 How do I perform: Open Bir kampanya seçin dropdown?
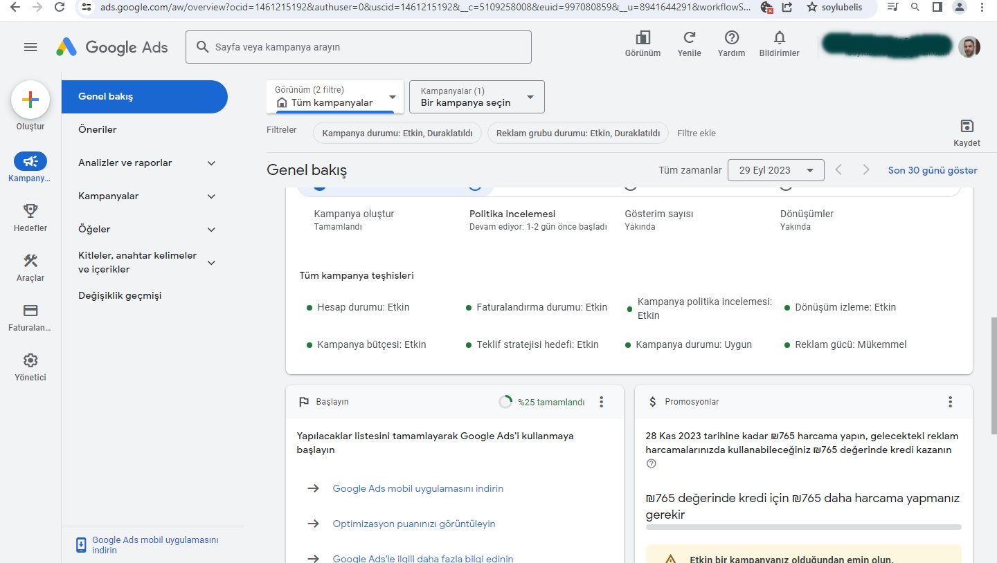pyautogui.click(x=477, y=97)
